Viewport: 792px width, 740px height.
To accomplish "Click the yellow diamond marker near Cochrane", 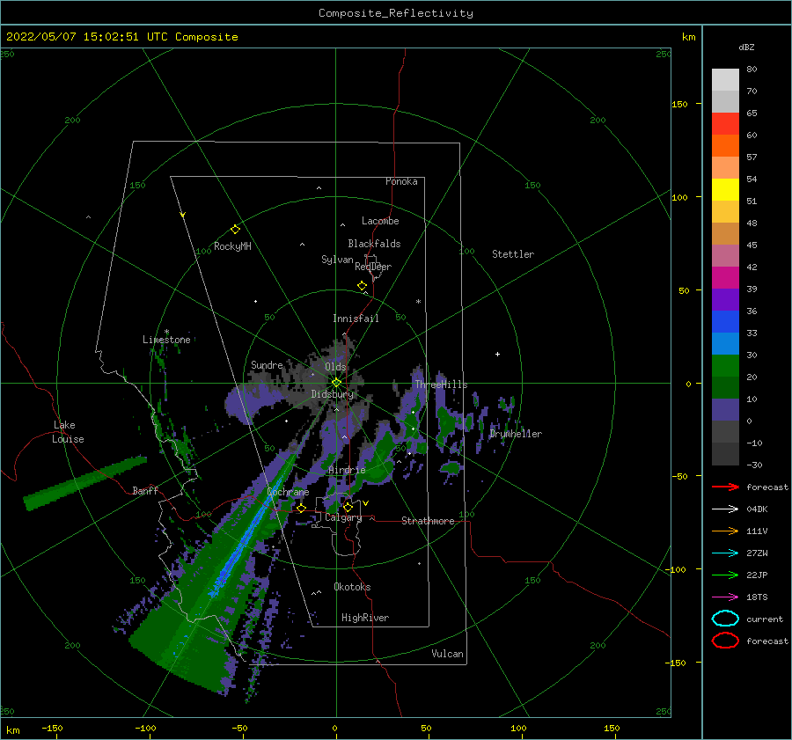I will click(301, 508).
